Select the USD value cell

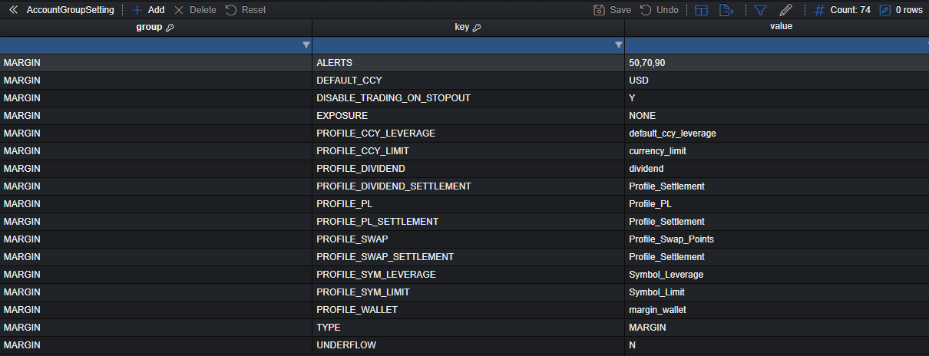[777, 81]
